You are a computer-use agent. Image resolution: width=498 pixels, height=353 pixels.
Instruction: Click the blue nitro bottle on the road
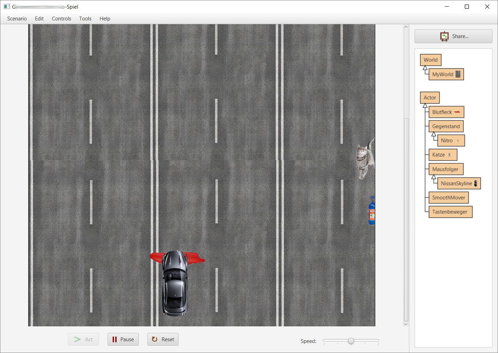372,211
